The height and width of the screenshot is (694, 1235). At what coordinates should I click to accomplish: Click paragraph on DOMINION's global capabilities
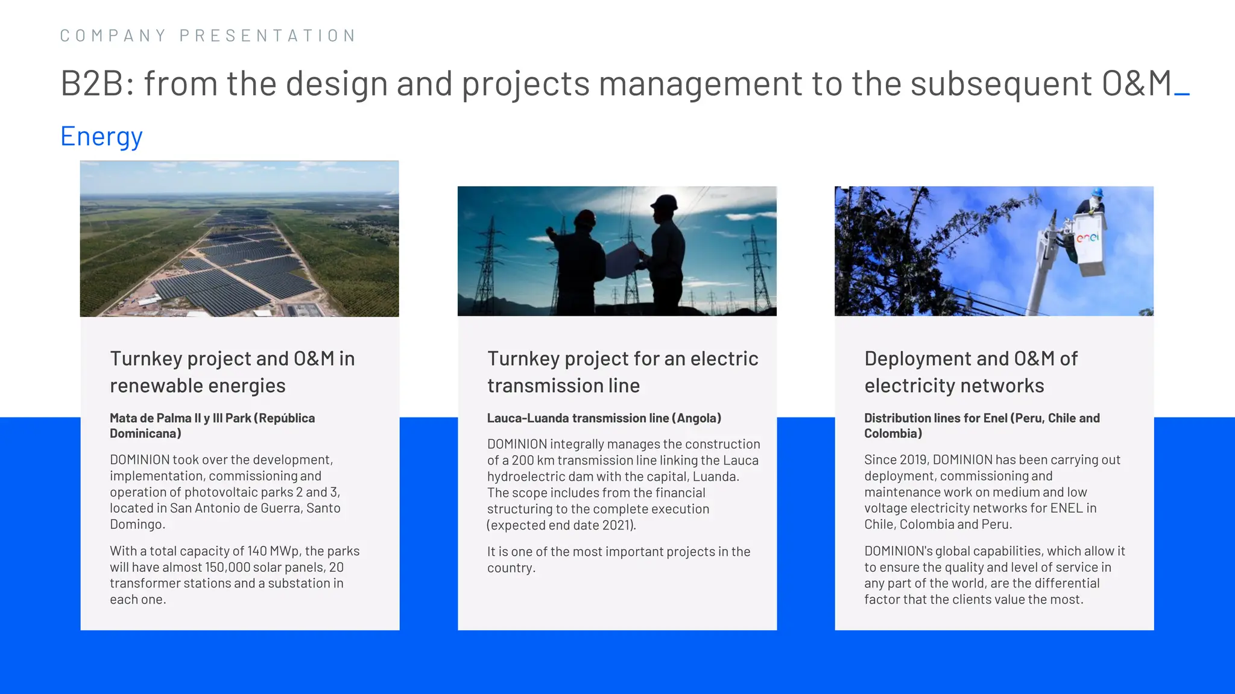click(x=994, y=575)
